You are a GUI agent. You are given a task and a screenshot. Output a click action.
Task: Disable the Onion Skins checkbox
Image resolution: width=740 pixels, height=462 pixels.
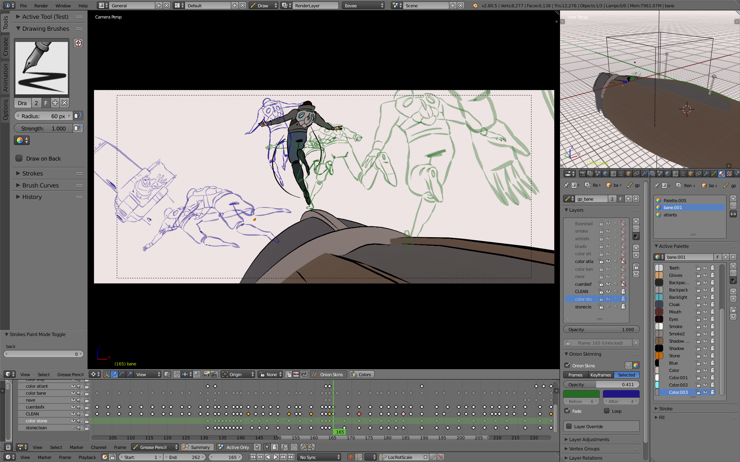(x=567, y=365)
